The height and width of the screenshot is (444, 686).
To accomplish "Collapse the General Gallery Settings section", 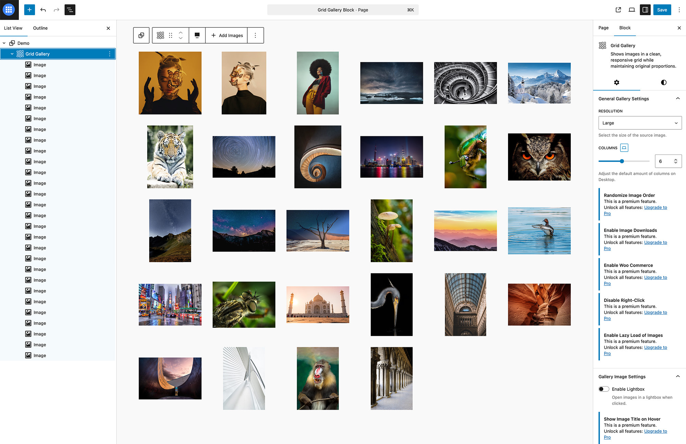I will (x=678, y=98).
